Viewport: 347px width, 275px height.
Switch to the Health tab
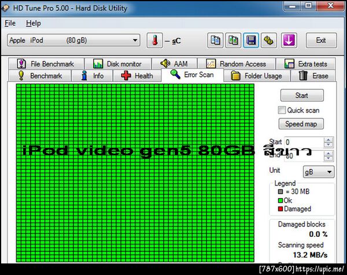137,76
